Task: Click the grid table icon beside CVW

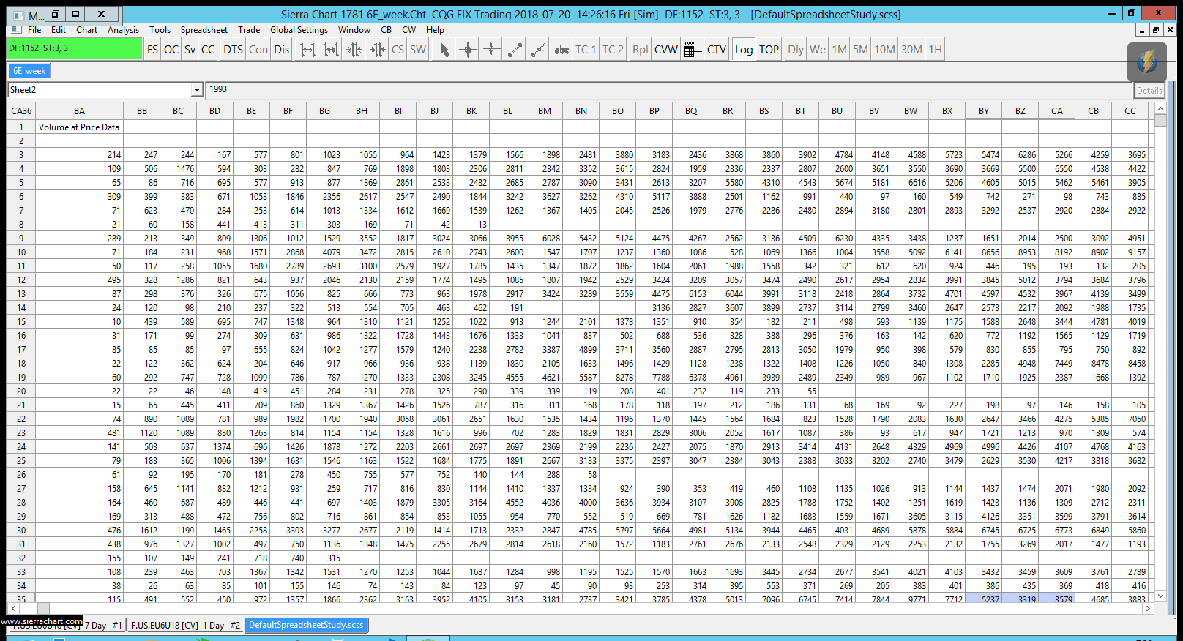Action: point(693,50)
